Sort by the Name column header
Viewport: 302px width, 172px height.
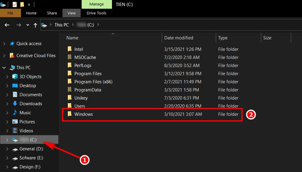72,38
